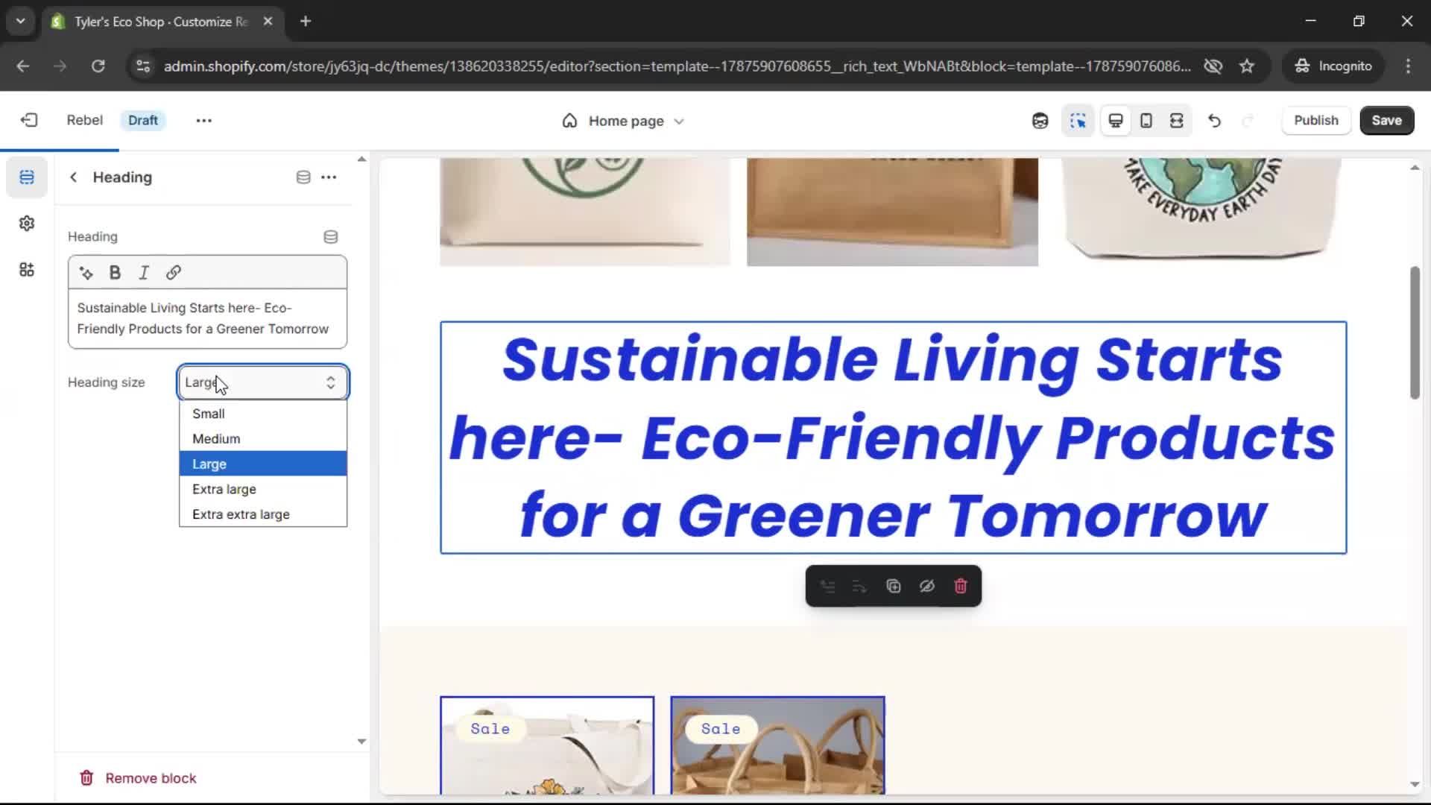Open theme actions three-dots next to Draft

click(203, 121)
